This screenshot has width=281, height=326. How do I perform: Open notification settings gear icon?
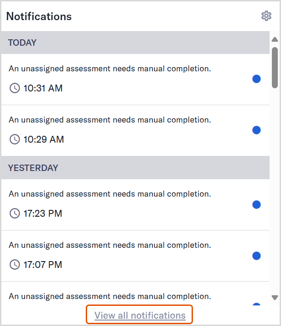point(266,16)
